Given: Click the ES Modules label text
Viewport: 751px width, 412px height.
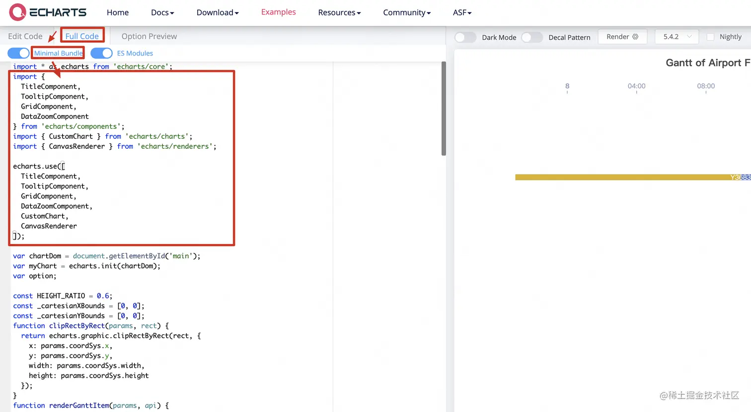Looking at the screenshot, I should click(135, 53).
